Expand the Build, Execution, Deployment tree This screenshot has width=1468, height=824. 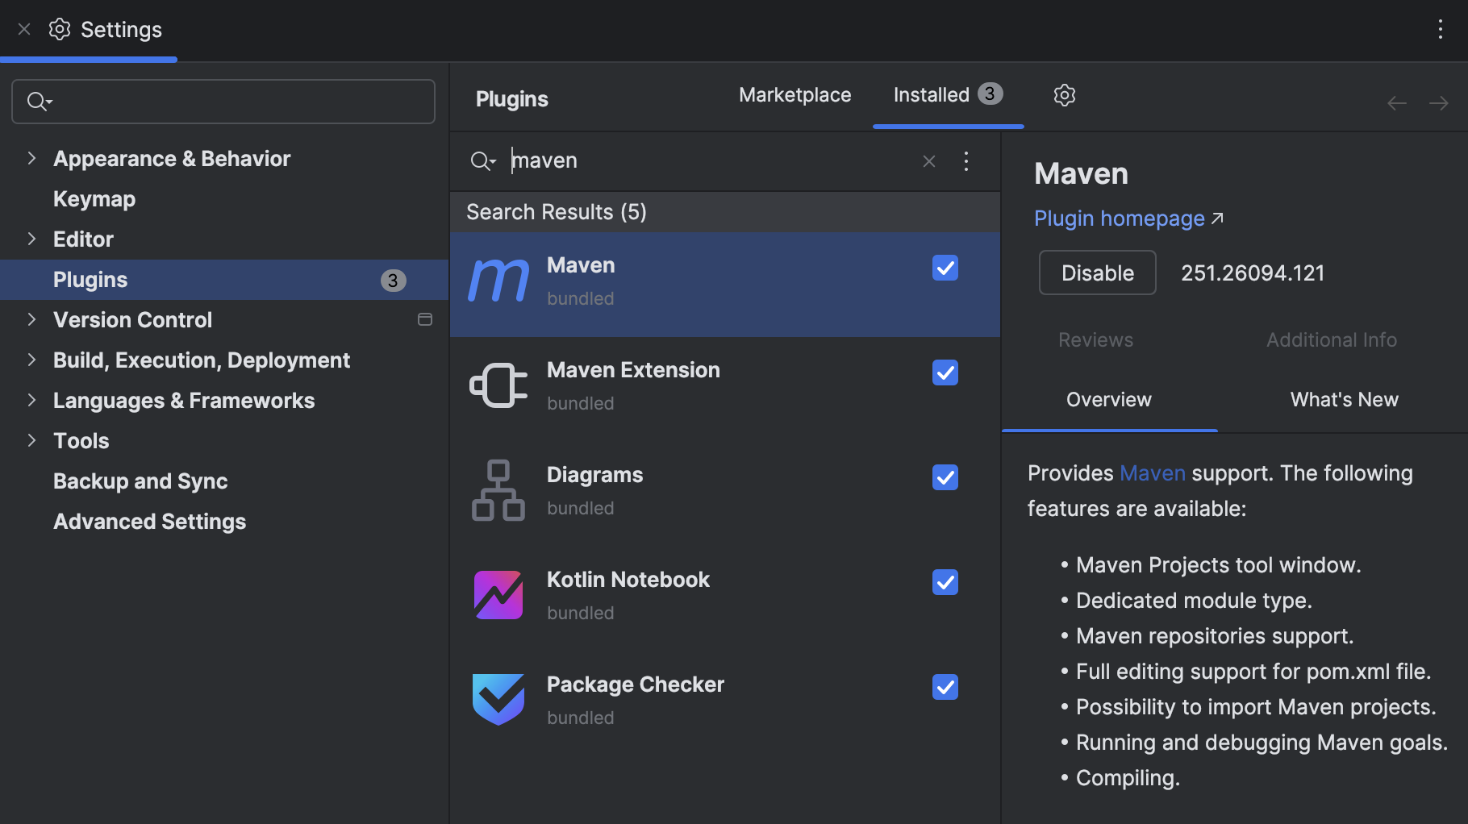pos(31,360)
